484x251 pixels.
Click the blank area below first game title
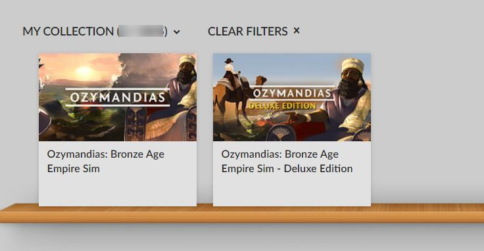(x=118, y=191)
